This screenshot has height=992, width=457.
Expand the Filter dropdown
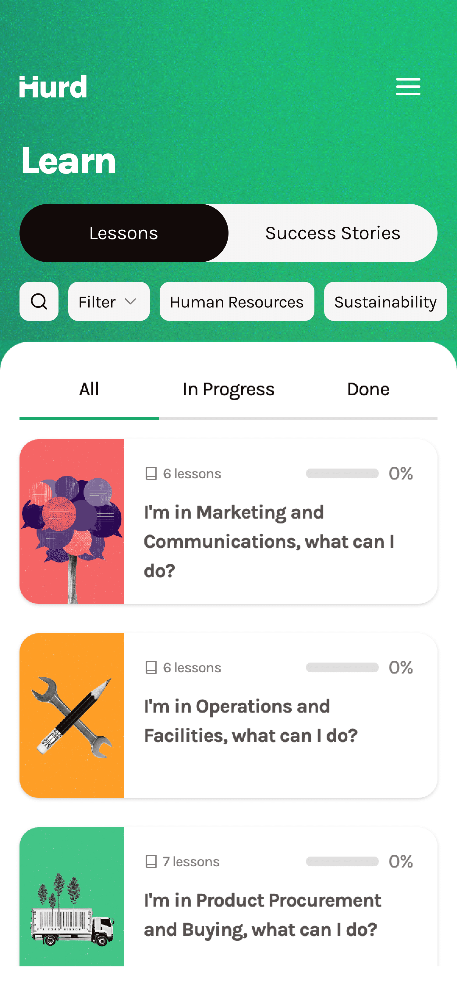click(x=109, y=301)
